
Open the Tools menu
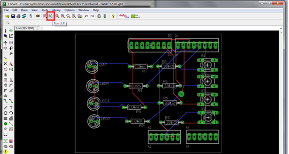tap(45, 10)
